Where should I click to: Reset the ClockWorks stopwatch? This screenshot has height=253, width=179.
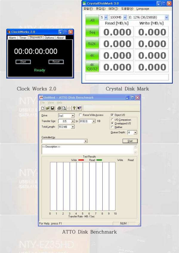(x=56, y=62)
